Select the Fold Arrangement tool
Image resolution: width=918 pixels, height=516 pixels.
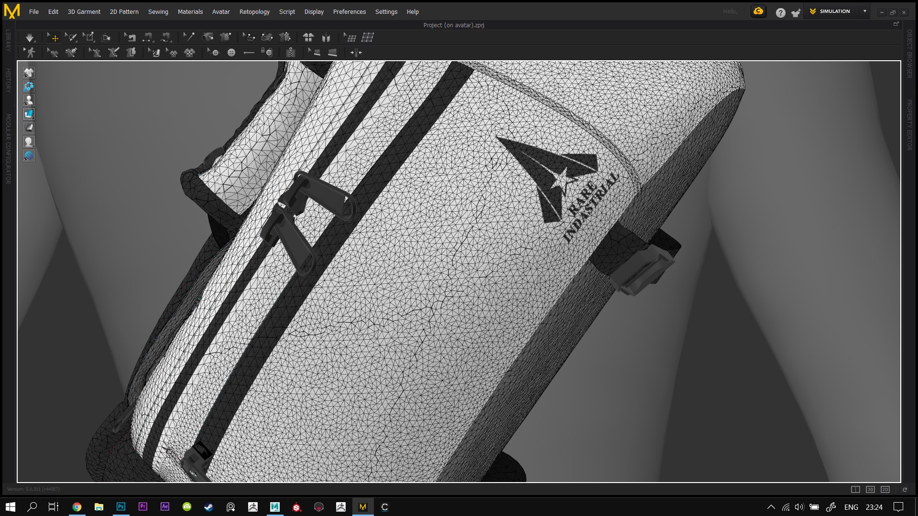(x=106, y=37)
